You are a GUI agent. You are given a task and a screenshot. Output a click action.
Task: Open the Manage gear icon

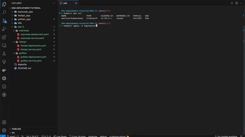[x=4, y=131]
